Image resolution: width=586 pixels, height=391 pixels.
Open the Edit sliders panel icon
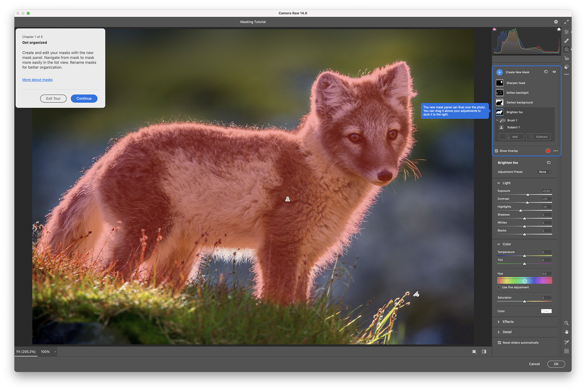(x=566, y=32)
